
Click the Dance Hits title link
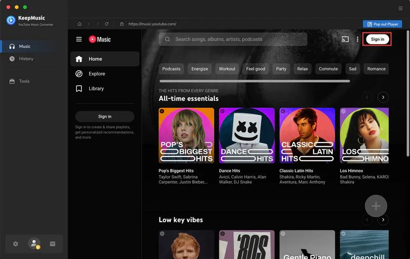click(230, 171)
